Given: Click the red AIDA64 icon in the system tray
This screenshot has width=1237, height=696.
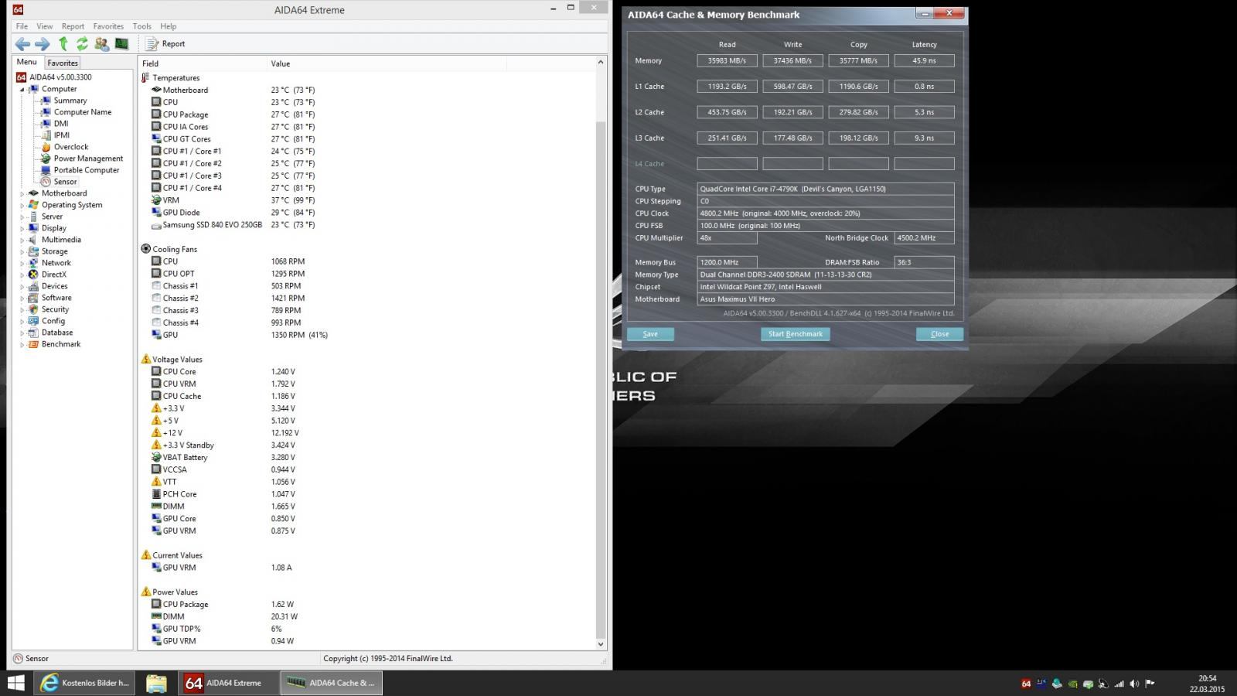Looking at the screenshot, I should click(1026, 684).
